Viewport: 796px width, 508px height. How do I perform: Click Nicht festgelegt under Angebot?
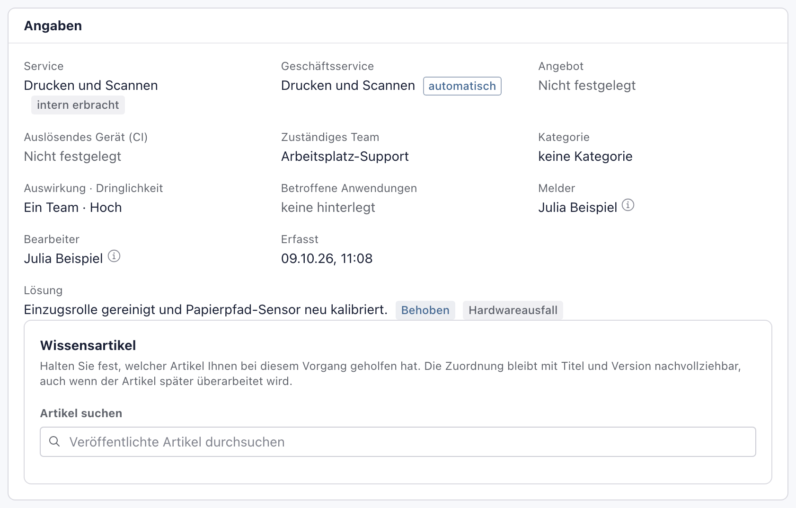tap(587, 86)
